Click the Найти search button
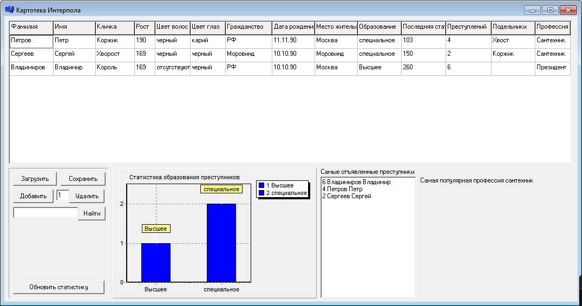The width and height of the screenshot is (582, 306). pos(91,213)
